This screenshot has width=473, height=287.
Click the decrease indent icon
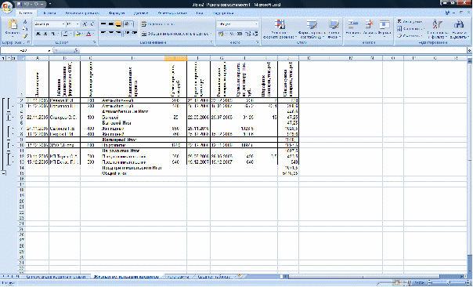coord(127,34)
